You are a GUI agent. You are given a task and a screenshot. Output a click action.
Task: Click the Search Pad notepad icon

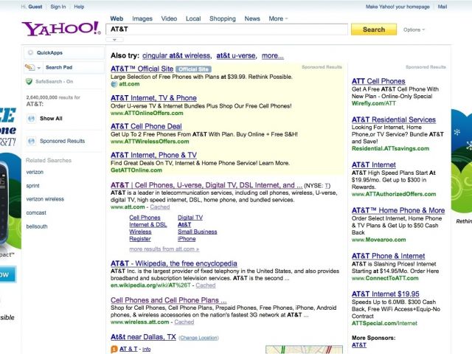[x=30, y=67]
